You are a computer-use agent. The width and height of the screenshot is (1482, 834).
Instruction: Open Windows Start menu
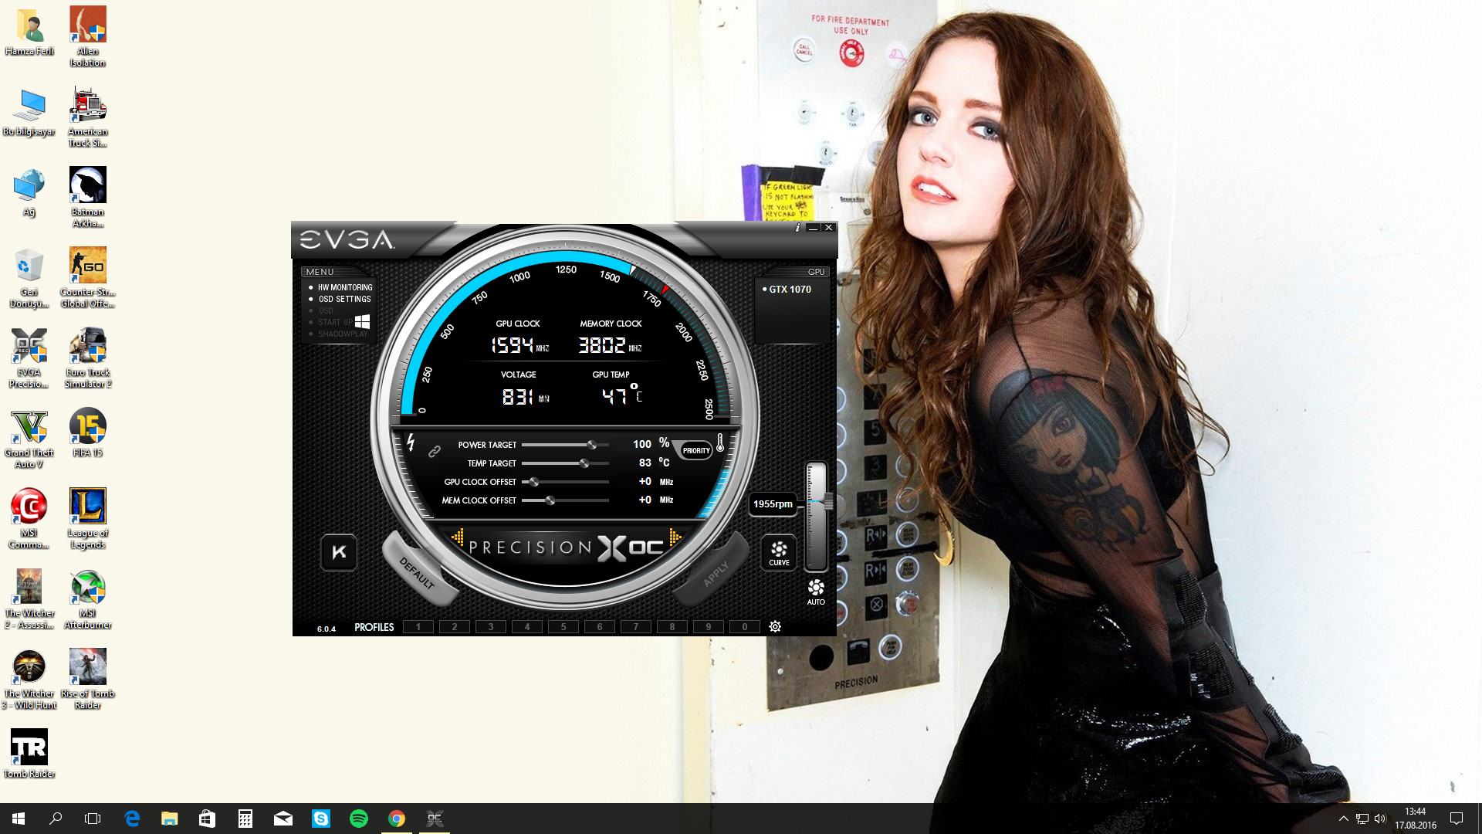19,819
